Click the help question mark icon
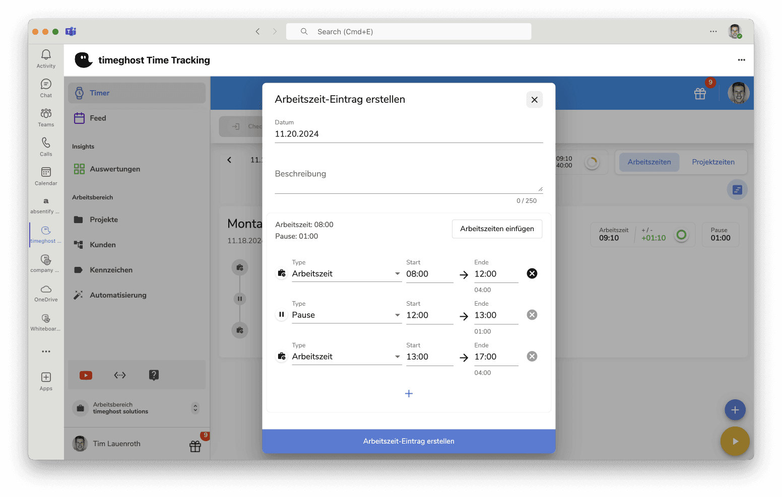The width and height of the screenshot is (782, 497). (x=154, y=375)
